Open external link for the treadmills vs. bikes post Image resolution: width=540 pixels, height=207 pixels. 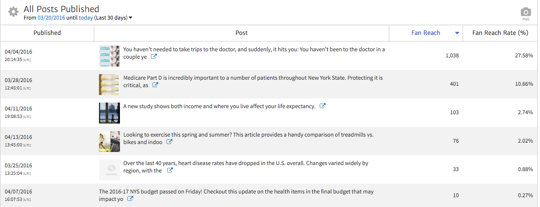pyautogui.click(x=169, y=142)
